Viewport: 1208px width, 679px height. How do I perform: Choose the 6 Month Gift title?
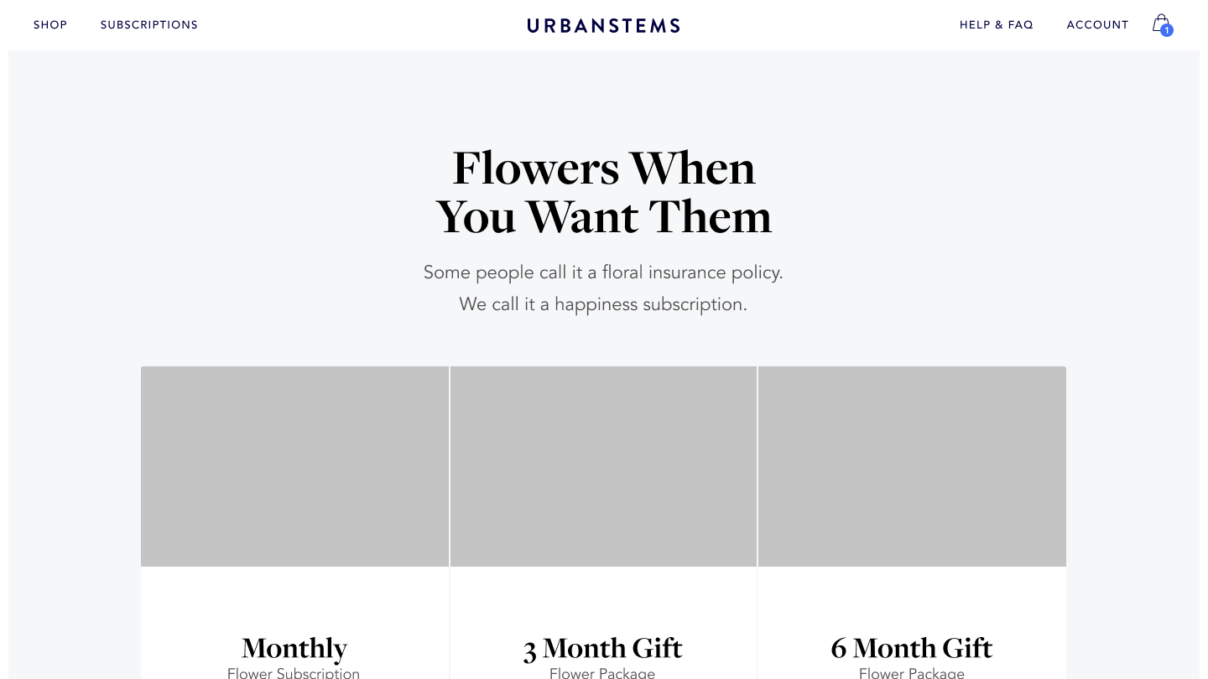coord(912,648)
